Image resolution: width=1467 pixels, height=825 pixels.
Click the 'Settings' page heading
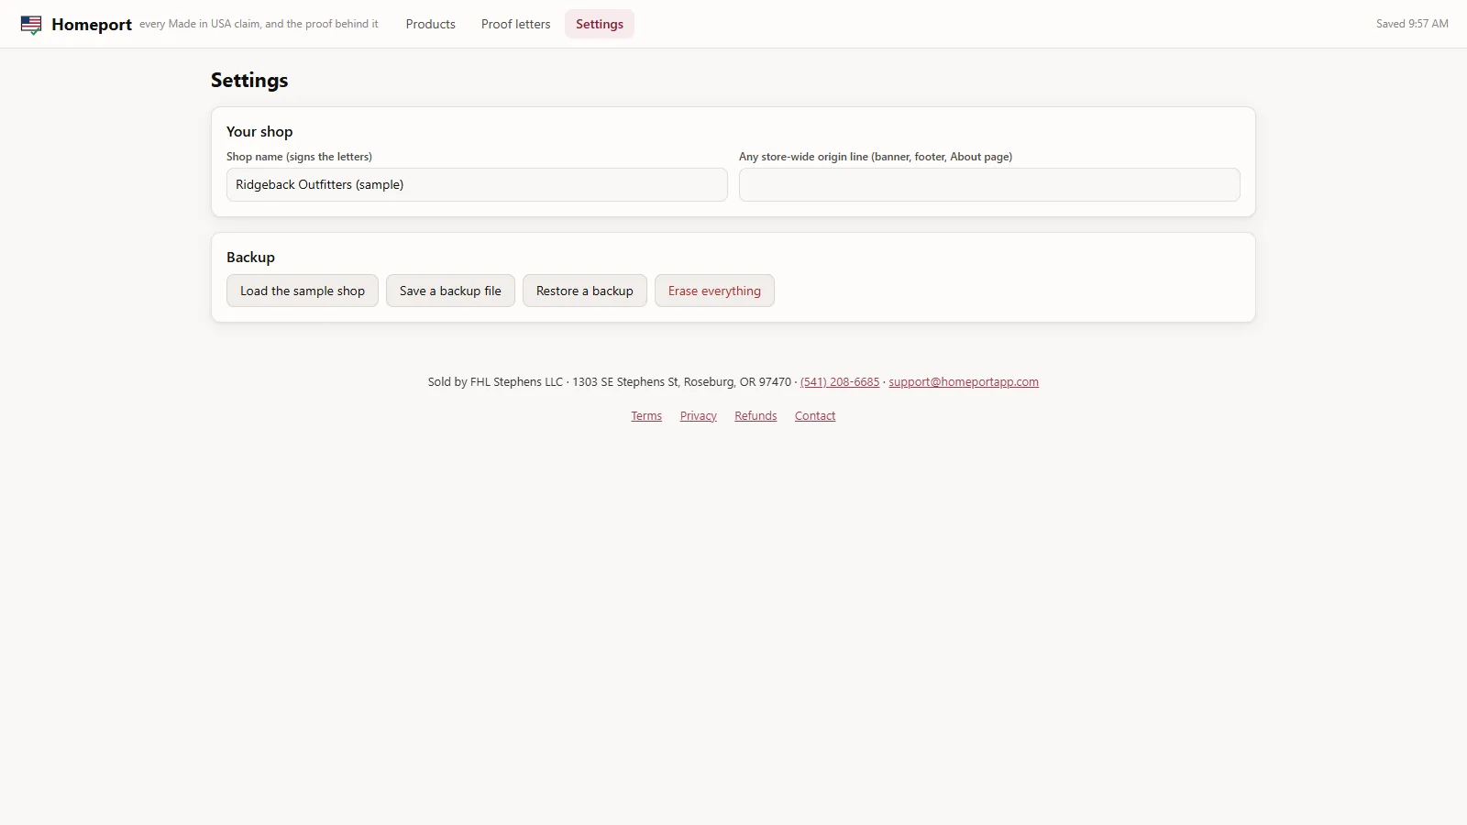249,81
